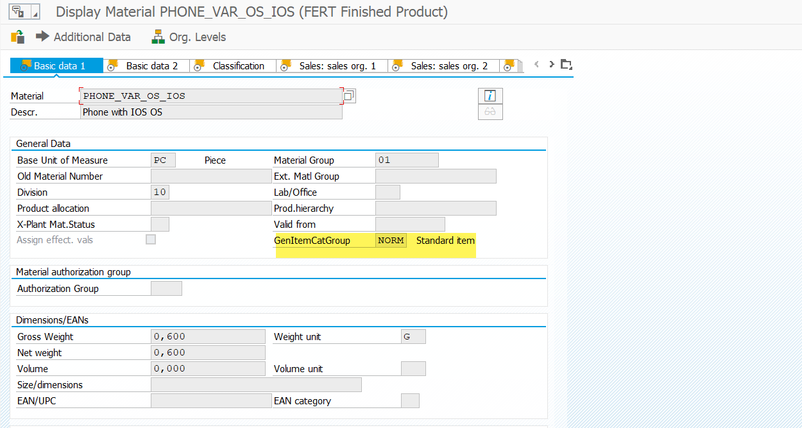This screenshot has height=428, width=802.
Task: Click the GUI interaction icon in the title bar
Action: [x=17, y=11]
